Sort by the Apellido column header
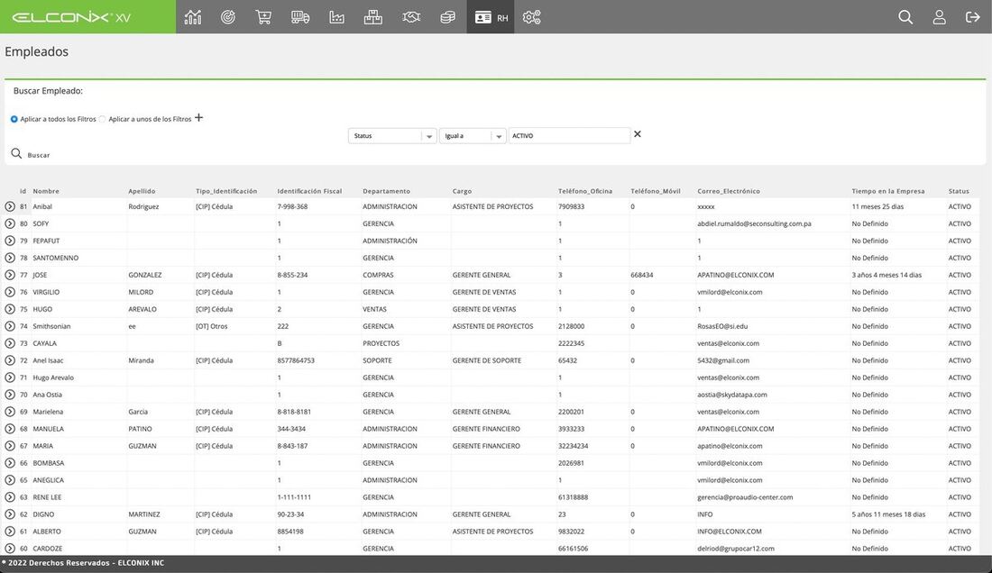 tap(142, 191)
